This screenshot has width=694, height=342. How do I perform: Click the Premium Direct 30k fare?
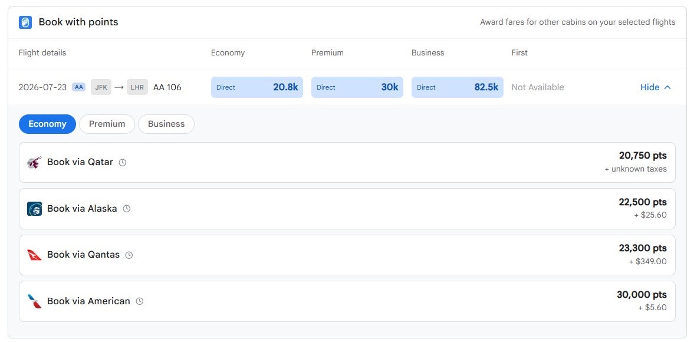click(x=357, y=87)
